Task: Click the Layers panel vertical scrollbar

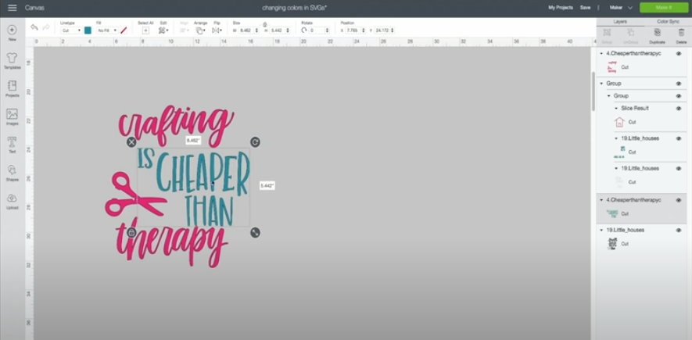Action: tap(593, 91)
